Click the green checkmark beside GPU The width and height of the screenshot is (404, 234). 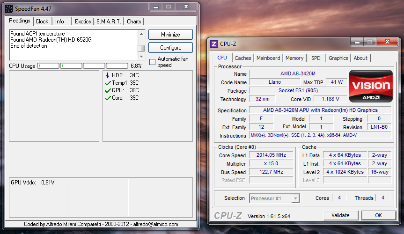point(108,91)
